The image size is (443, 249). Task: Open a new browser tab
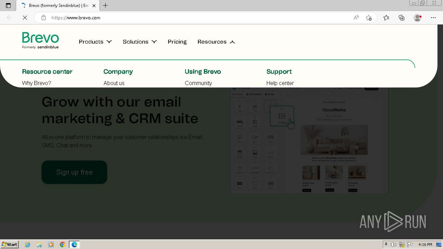(x=106, y=6)
